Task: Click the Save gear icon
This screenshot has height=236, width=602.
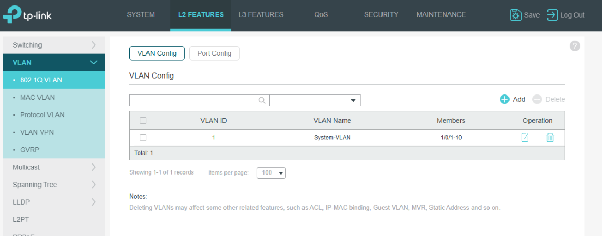Action: click(x=516, y=15)
